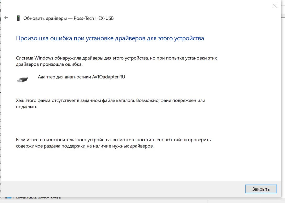The width and height of the screenshot is (285, 203).
Task: Click the Системные устройства category icon
Action: coord(8,198)
